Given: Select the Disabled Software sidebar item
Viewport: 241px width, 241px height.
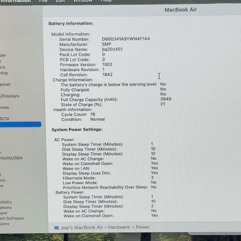Looking at the screenshot, I should coord(12,218).
